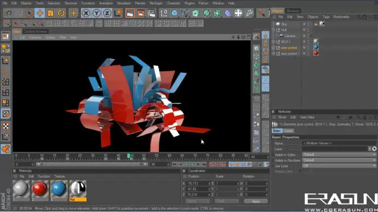
Task: Click the Apply coordinates button
Action: (256, 201)
